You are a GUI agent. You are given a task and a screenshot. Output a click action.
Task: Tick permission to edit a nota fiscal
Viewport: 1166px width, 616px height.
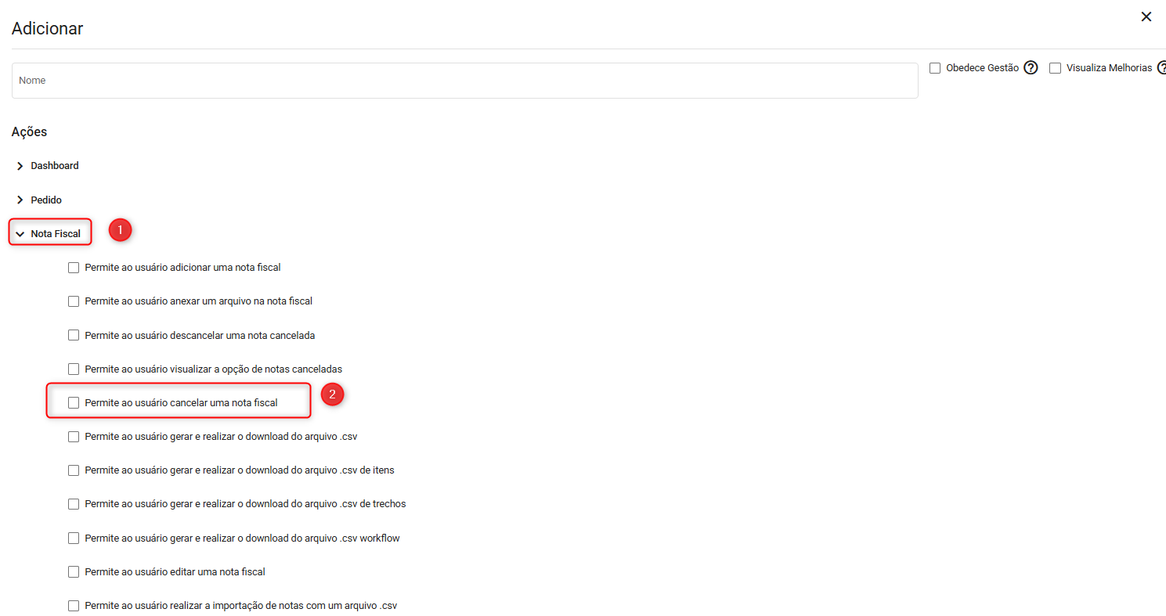click(x=74, y=572)
